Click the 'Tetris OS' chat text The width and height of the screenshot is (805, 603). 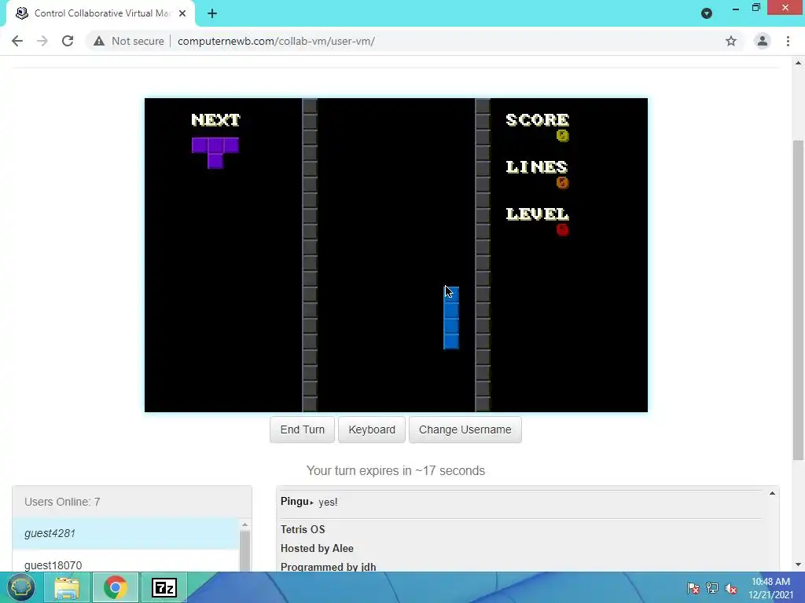pos(303,529)
